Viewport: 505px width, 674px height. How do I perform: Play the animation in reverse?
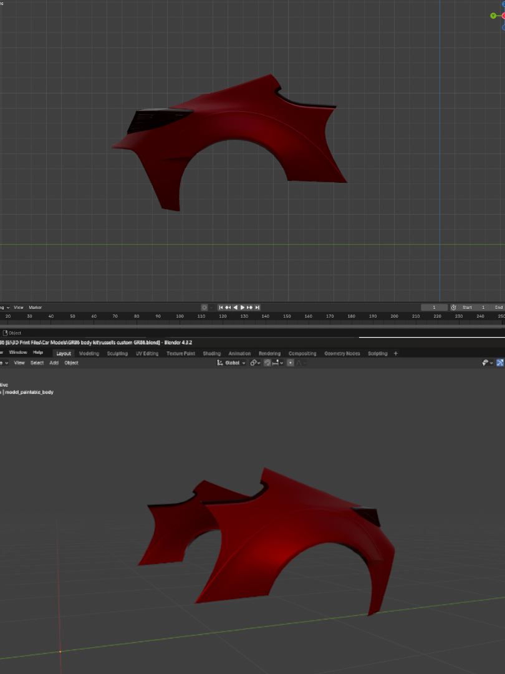(x=235, y=308)
